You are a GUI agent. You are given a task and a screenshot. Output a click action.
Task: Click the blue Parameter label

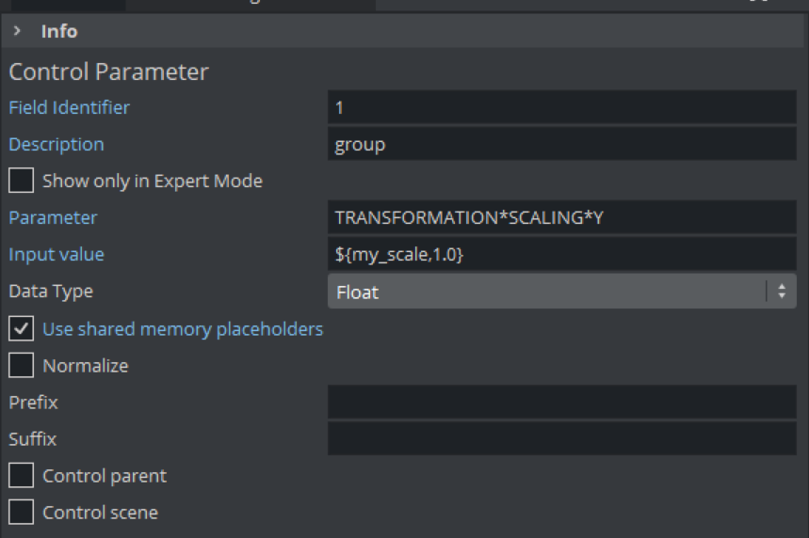[53, 217]
